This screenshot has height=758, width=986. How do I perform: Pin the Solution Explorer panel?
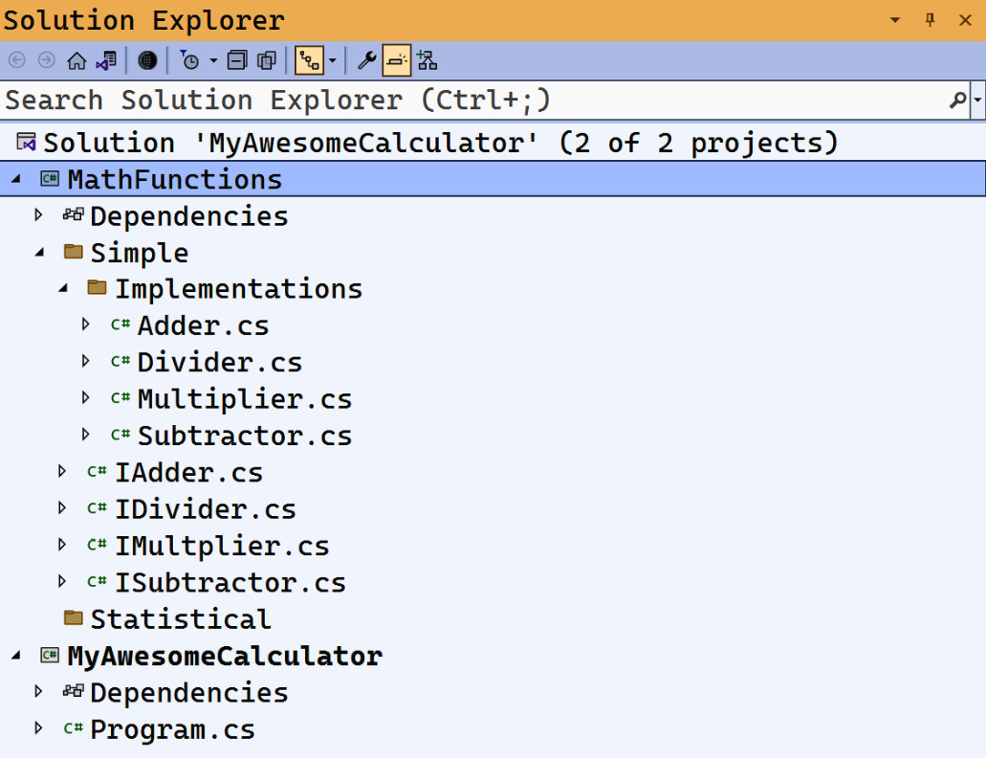pyautogui.click(x=930, y=20)
